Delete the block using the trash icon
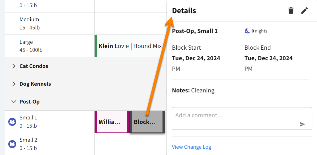 coord(291,11)
